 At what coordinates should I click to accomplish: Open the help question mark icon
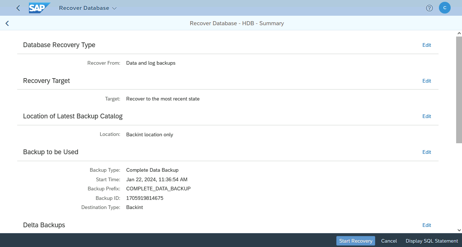[x=429, y=8]
